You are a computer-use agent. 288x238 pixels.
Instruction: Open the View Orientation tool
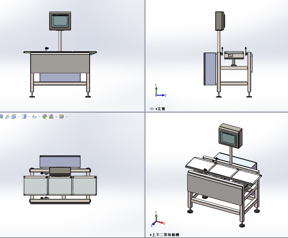pyautogui.click(x=14, y=116)
